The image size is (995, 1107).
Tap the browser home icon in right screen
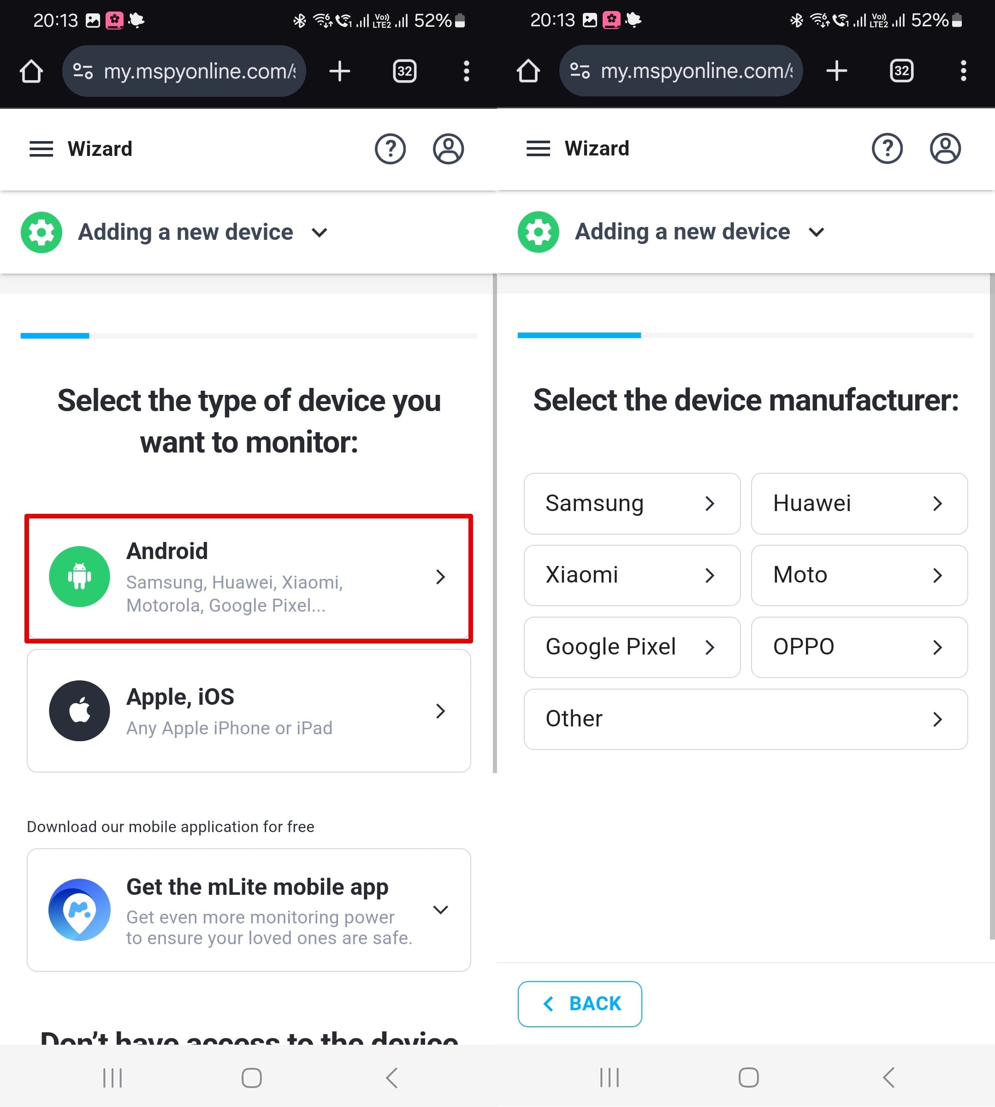(528, 71)
